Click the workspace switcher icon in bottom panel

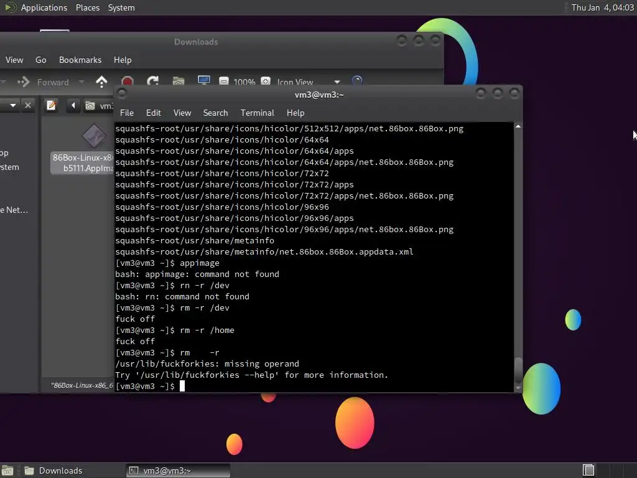588,471
